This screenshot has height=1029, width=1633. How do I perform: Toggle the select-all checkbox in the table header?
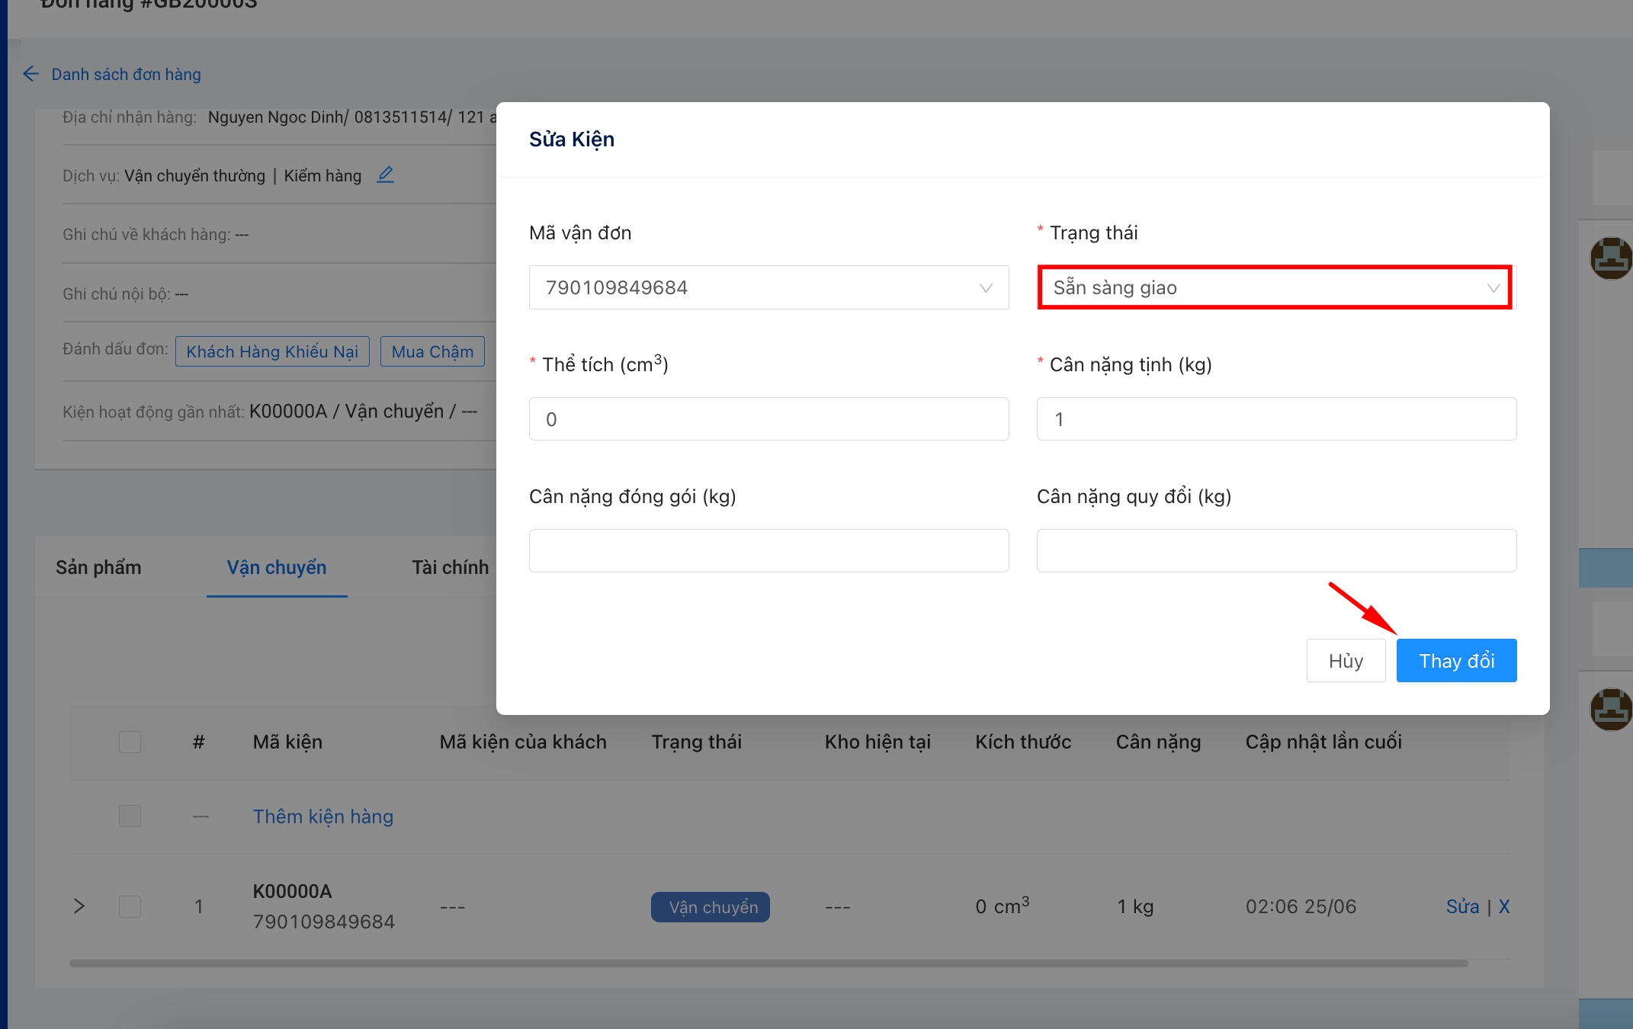(130, 742)
